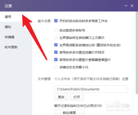Viewport: 138px width, 115px height.
Task: Toggle 主界面适配系统缩放比例 checkbox
Action: click(56, 45)
